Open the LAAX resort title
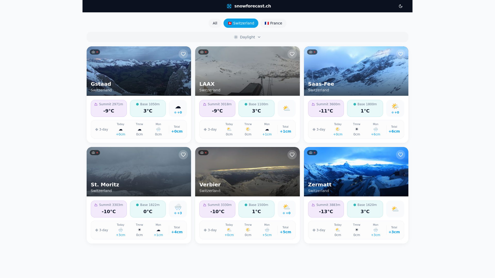 click(207, 84)
